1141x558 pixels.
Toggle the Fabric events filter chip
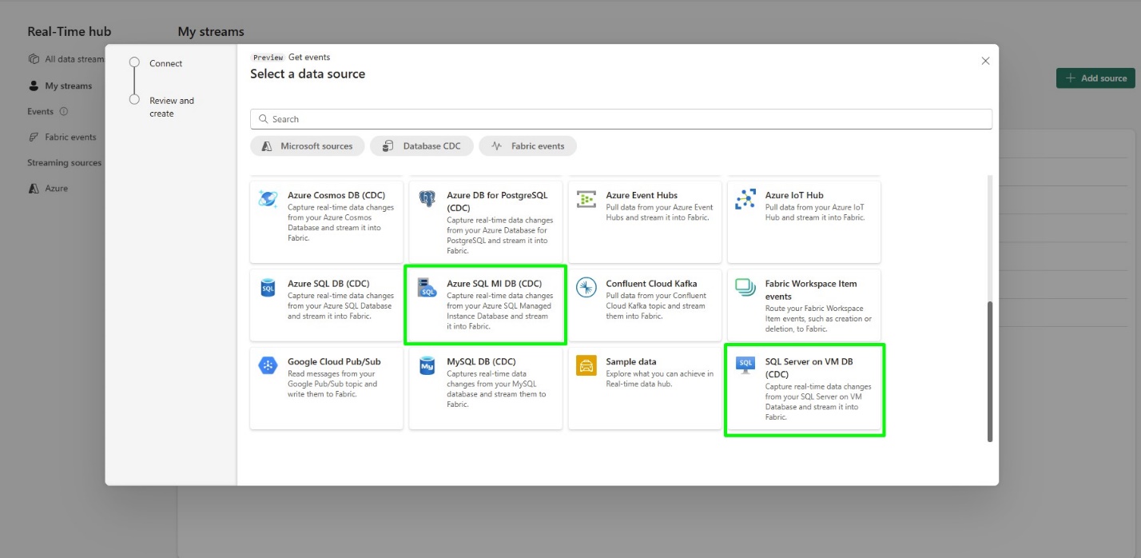coord(528,146)
